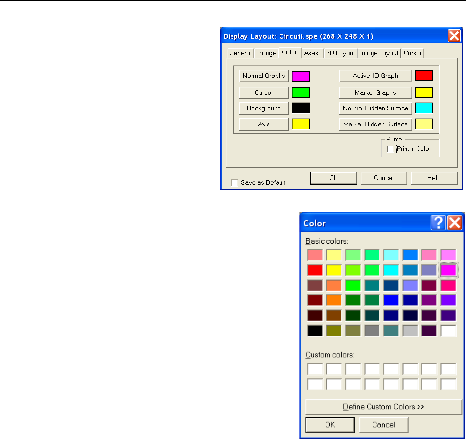Click the pale yellow Marker Hidden Surface swatch
The width and height of the screenshot is (466, 439).
coord(424,124)
